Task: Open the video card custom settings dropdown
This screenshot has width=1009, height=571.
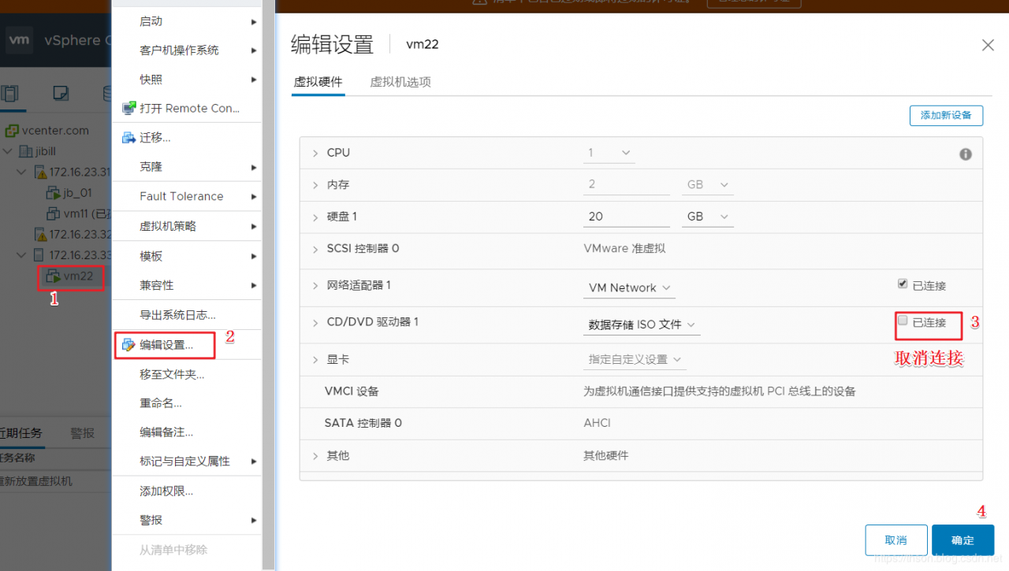Action: coord(635,359)
